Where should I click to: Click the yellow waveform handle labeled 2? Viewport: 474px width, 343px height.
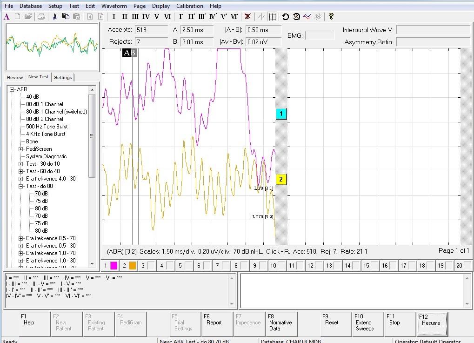pos(281,179)
